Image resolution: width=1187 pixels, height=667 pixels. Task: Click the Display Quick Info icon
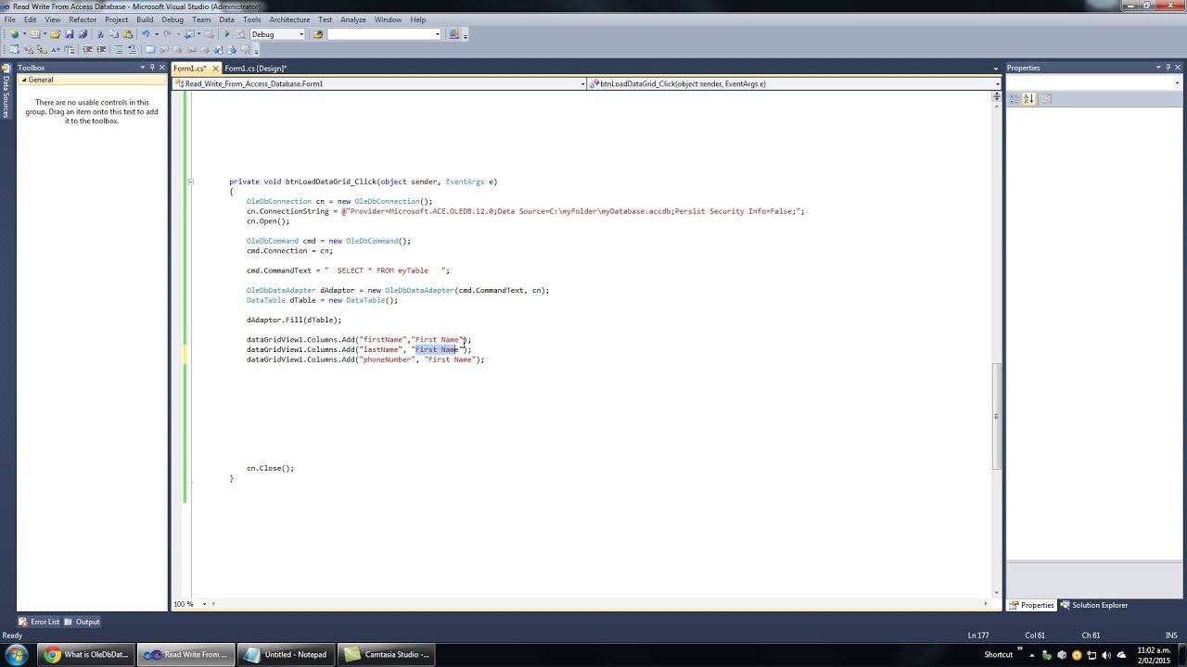tap(43, 49)
